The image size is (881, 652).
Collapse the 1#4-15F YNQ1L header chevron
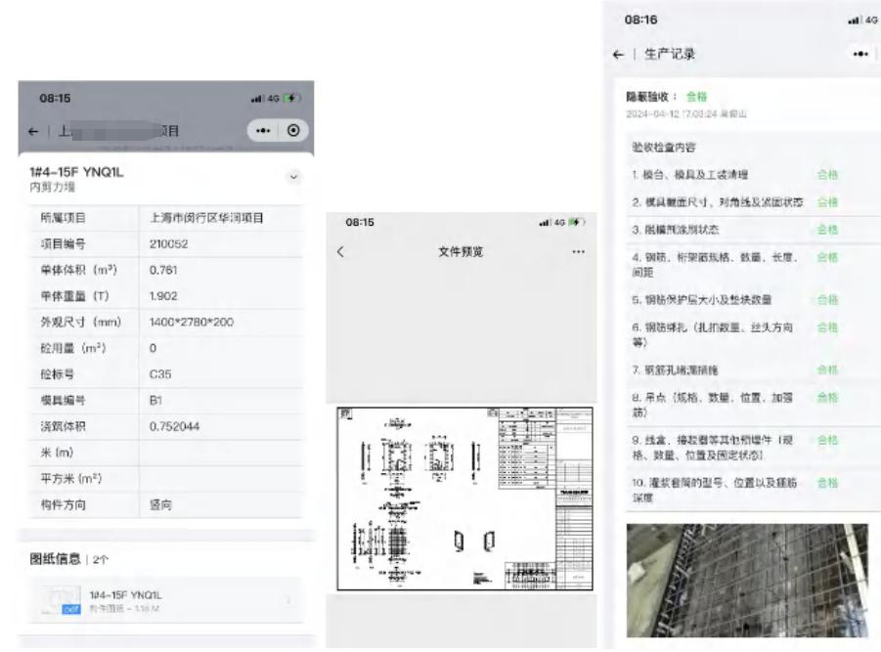[293, 178]
